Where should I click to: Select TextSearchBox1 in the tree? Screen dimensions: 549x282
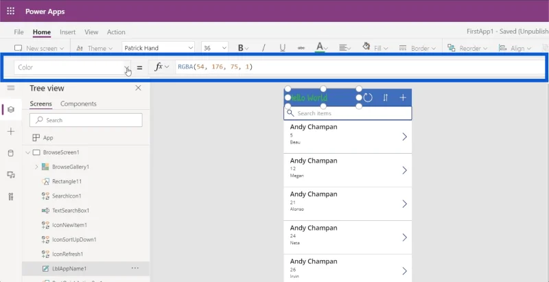71,210
